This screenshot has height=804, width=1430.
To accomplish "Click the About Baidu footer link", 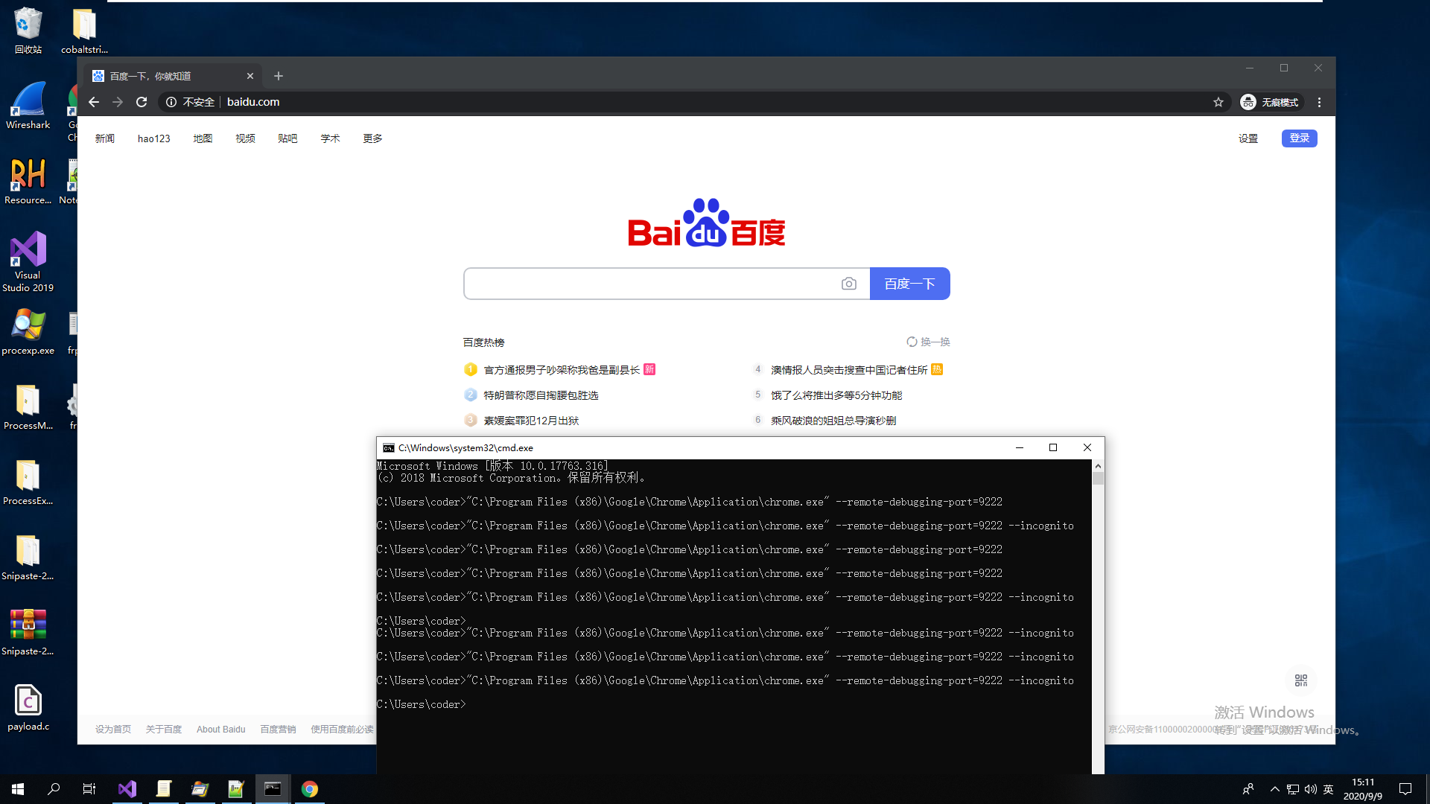I will pos(220,730).
